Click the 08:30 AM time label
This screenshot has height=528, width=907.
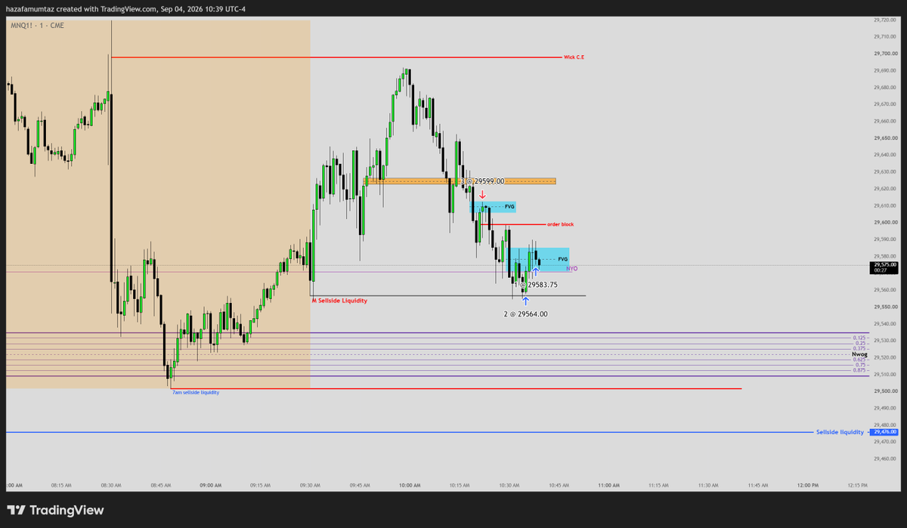pos(110,485)
